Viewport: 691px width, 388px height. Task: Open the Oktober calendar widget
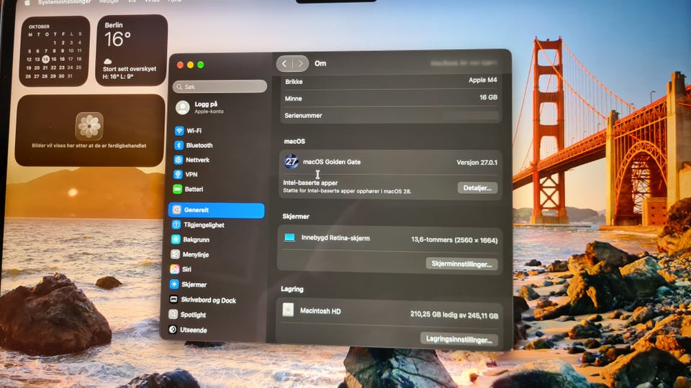point(54,51)
